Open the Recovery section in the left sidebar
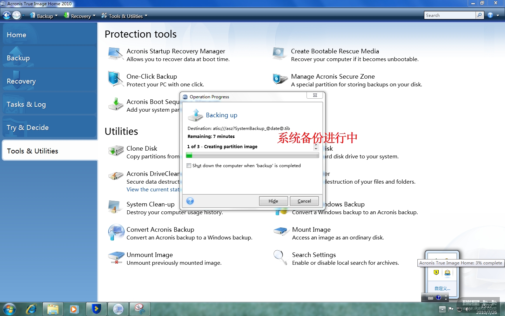 click(49, 81)
